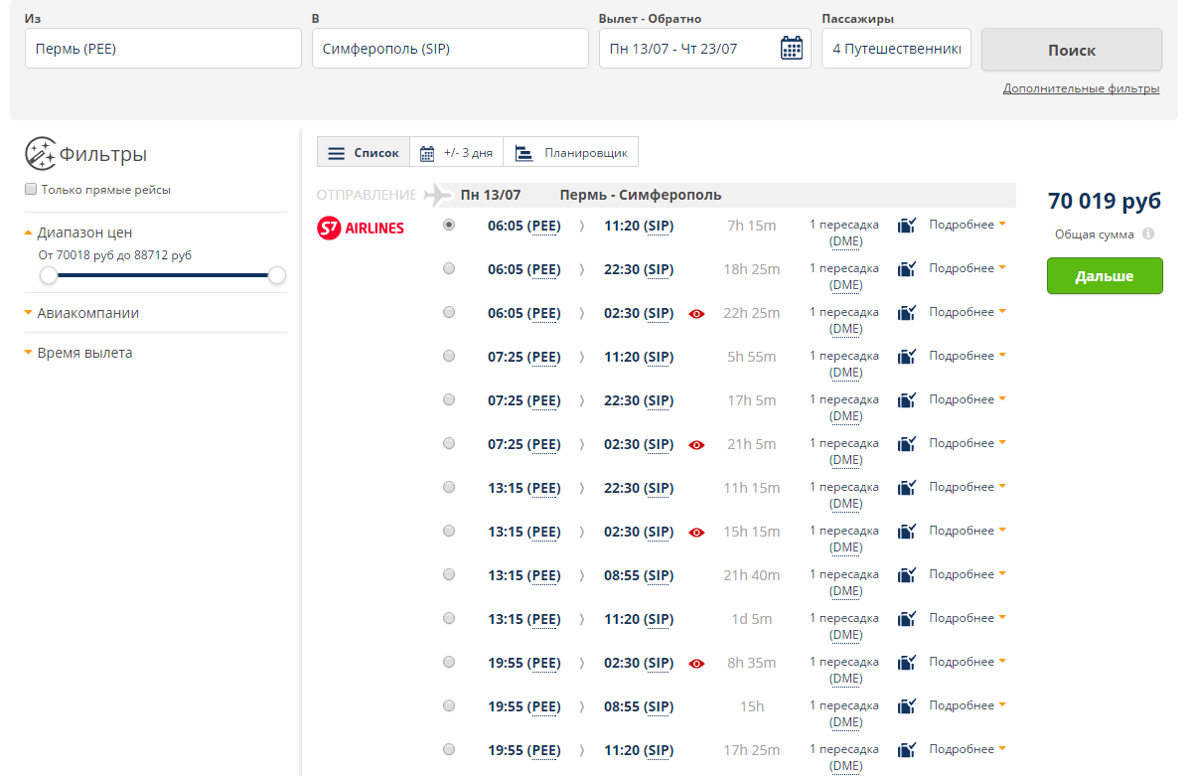Click red eye icon on 13:15–02:30 flight
The width and height of the screenshot is (1193, 776).
click(696, 533)
